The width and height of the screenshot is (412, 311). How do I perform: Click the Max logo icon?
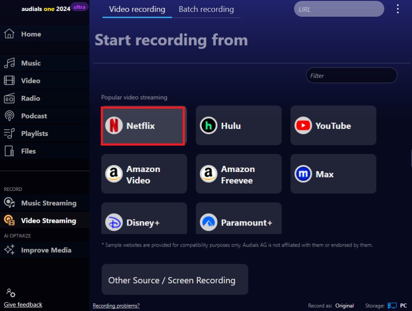pyautogui.click(x=303, y=174)
